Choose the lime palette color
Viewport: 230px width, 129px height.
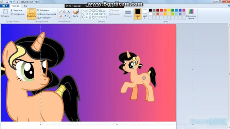click(x=172, y=14)
